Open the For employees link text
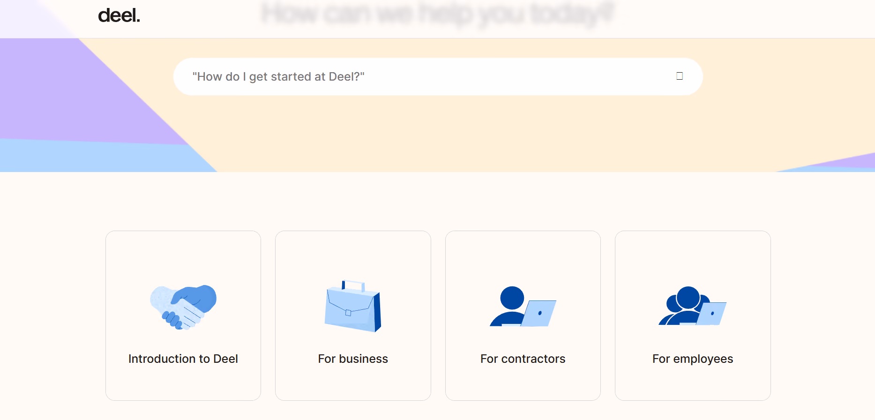This screenshot has width=875, height=420. [x=693, y=359]
